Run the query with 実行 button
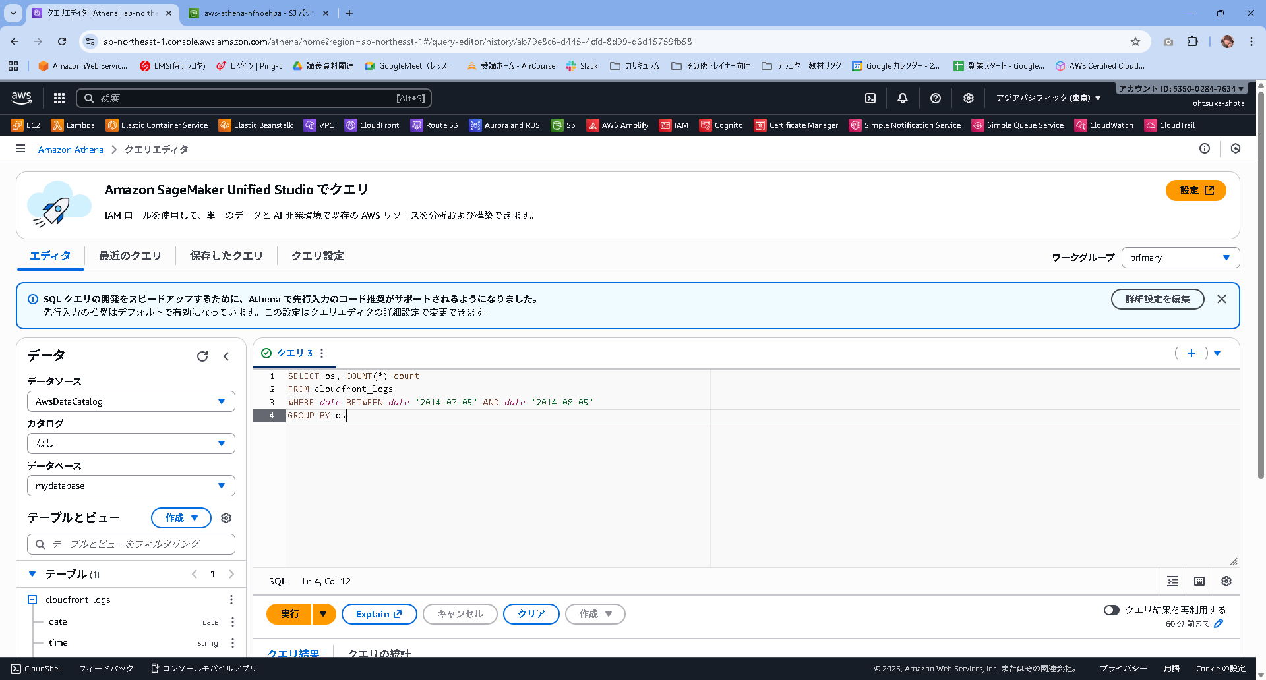 tap(289, 614)
